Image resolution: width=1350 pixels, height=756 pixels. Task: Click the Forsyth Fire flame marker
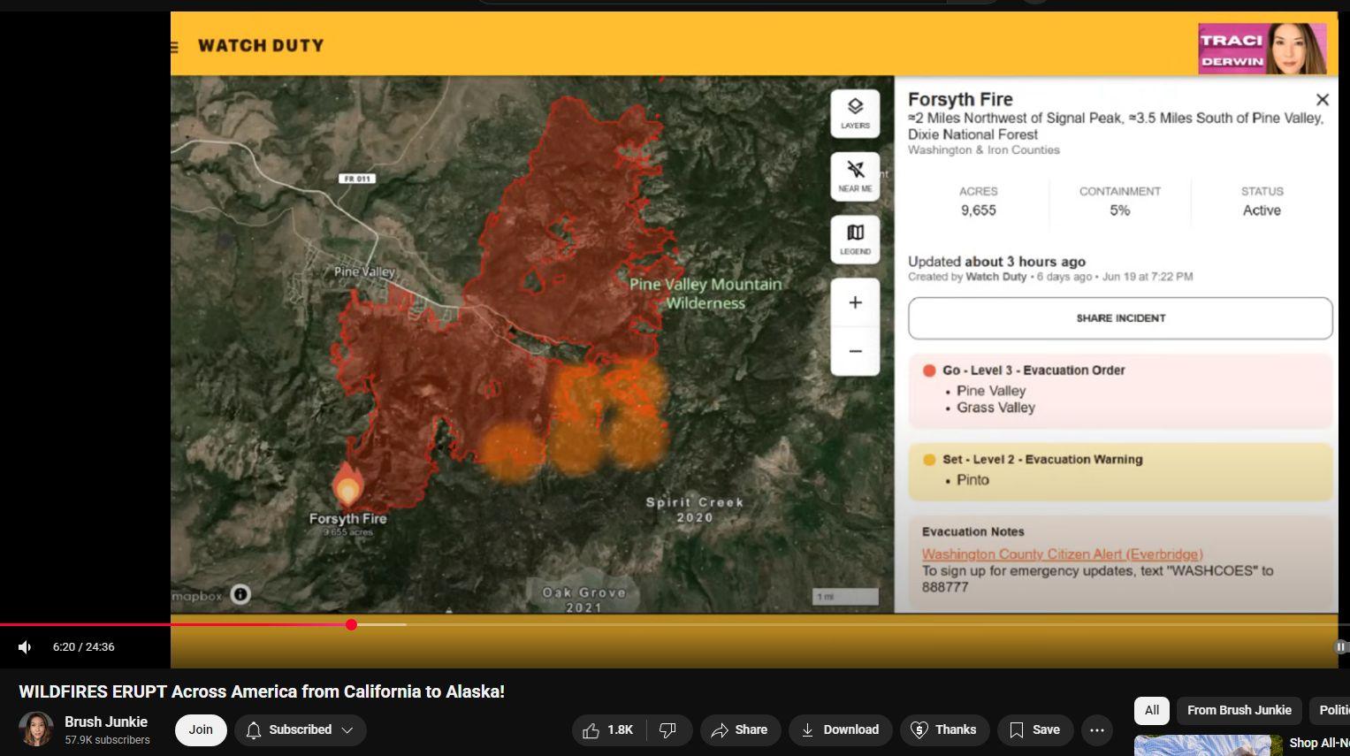click(347, 485)
